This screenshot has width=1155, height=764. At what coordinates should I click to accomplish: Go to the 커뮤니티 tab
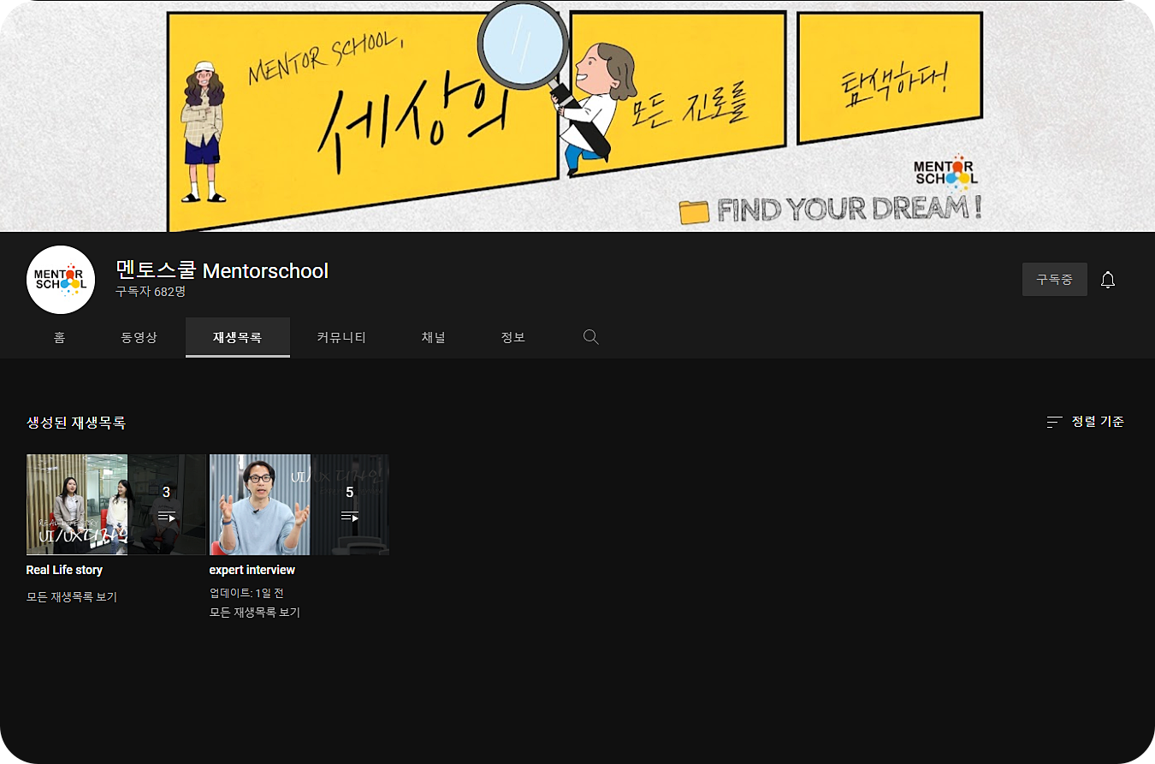tap(341, 337)
